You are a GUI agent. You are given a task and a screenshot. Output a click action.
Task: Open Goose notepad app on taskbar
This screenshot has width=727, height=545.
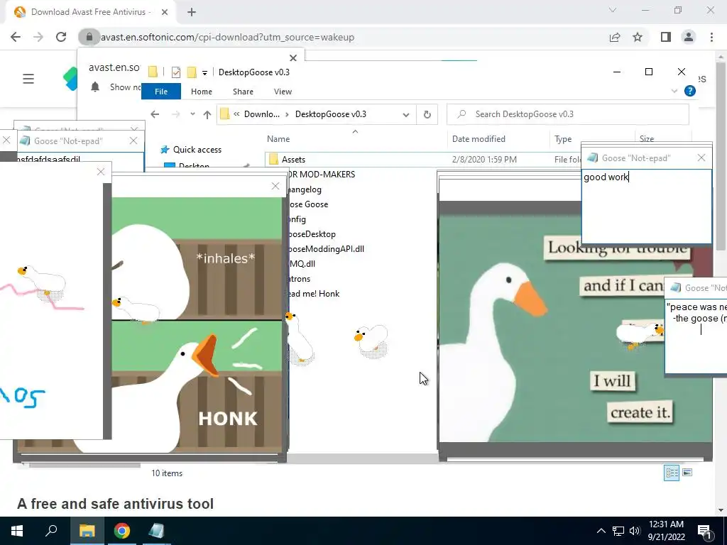156,531
